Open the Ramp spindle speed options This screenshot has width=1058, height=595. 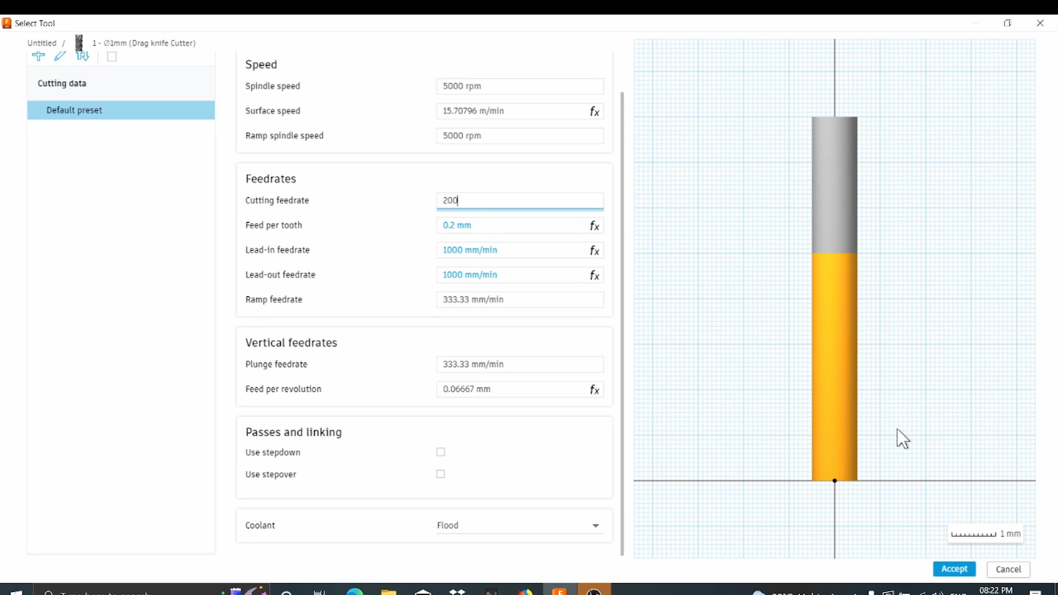tap(520, 136)
